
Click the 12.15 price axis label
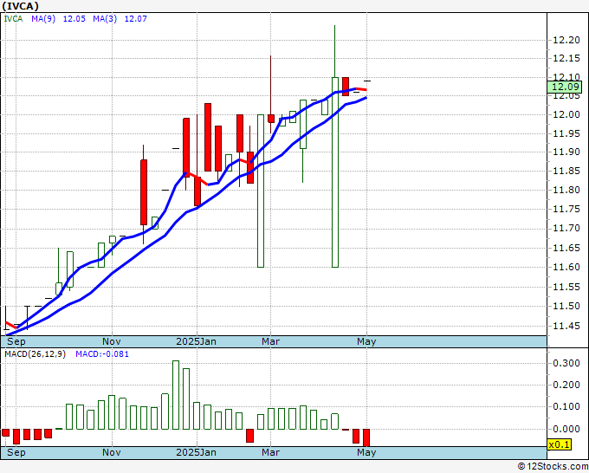coord(566,59)
